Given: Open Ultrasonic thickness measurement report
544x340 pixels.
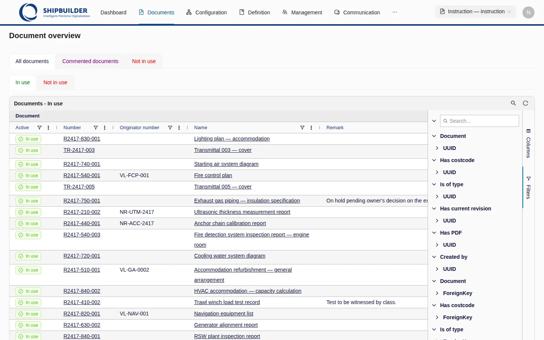Looking at the screenshot, I should [242, 212].
